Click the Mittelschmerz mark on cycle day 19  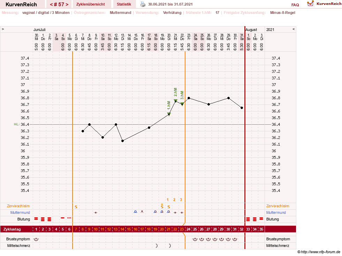click(157, 246)
